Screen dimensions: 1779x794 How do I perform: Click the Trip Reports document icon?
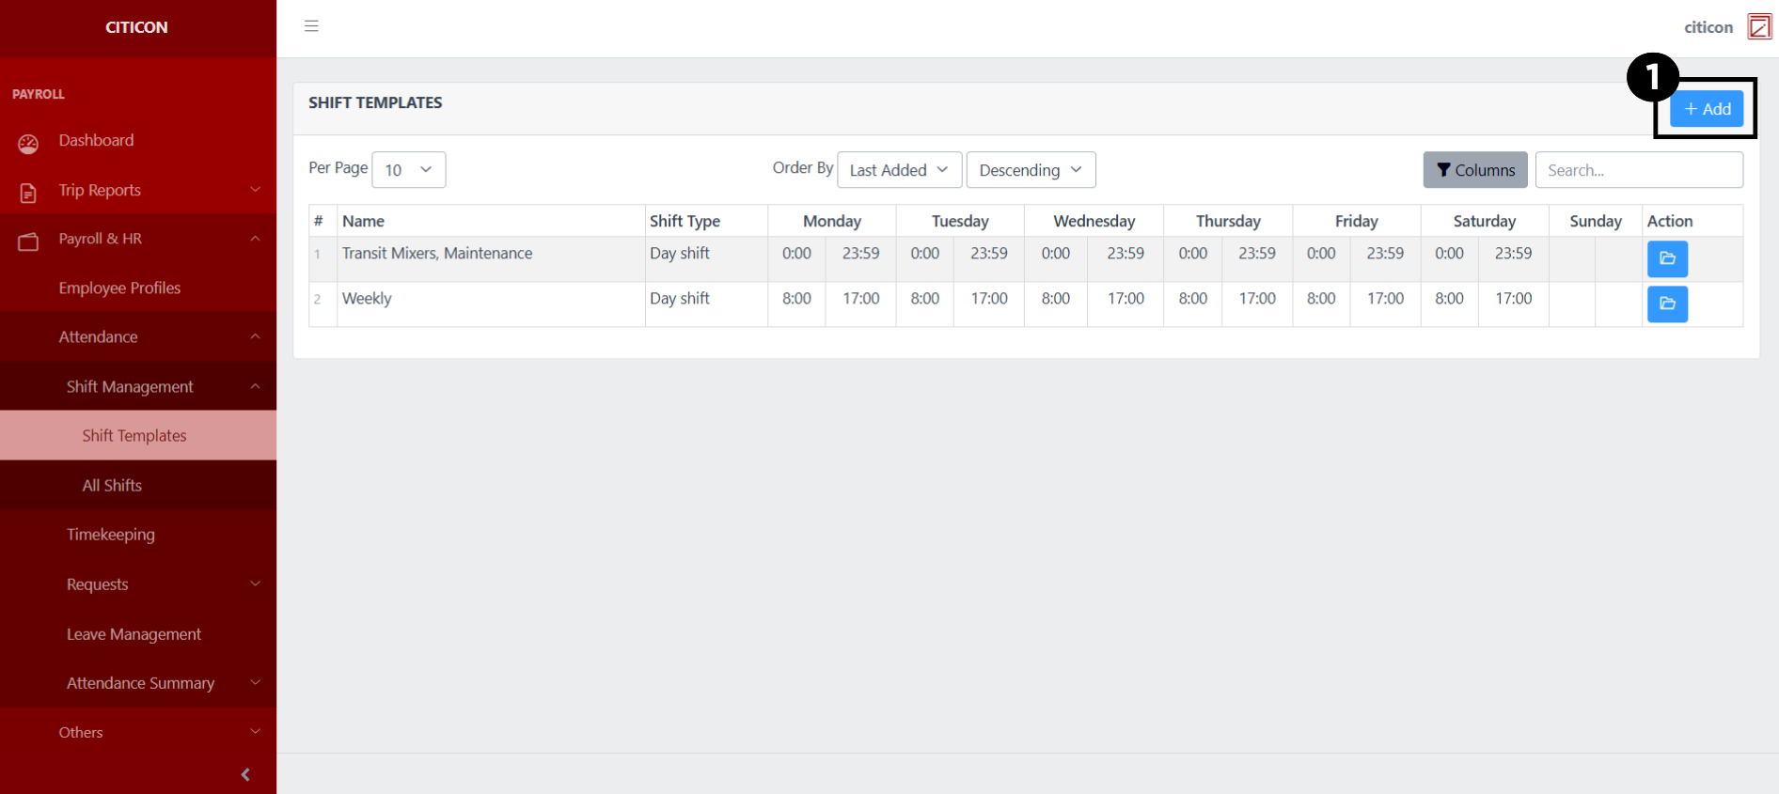click(28, 193)
